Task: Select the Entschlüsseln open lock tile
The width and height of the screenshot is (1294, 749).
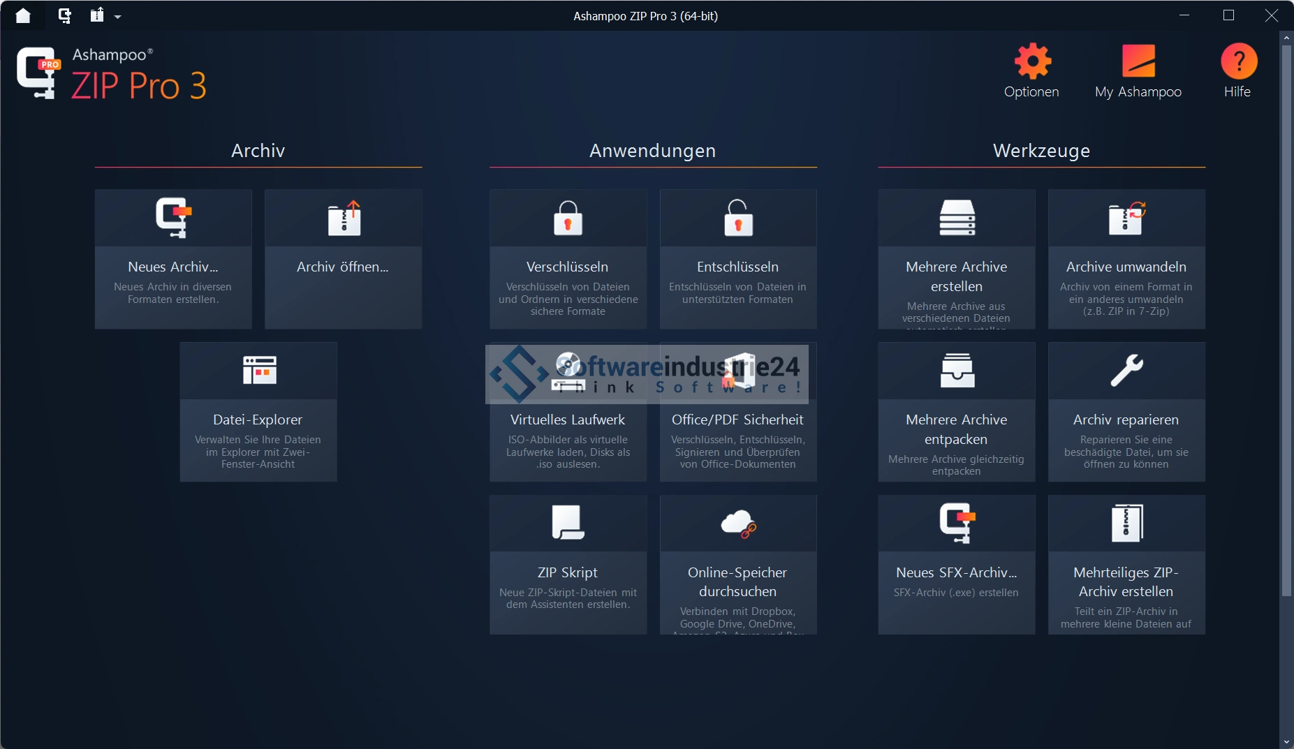Action: (x=737, y=258)
